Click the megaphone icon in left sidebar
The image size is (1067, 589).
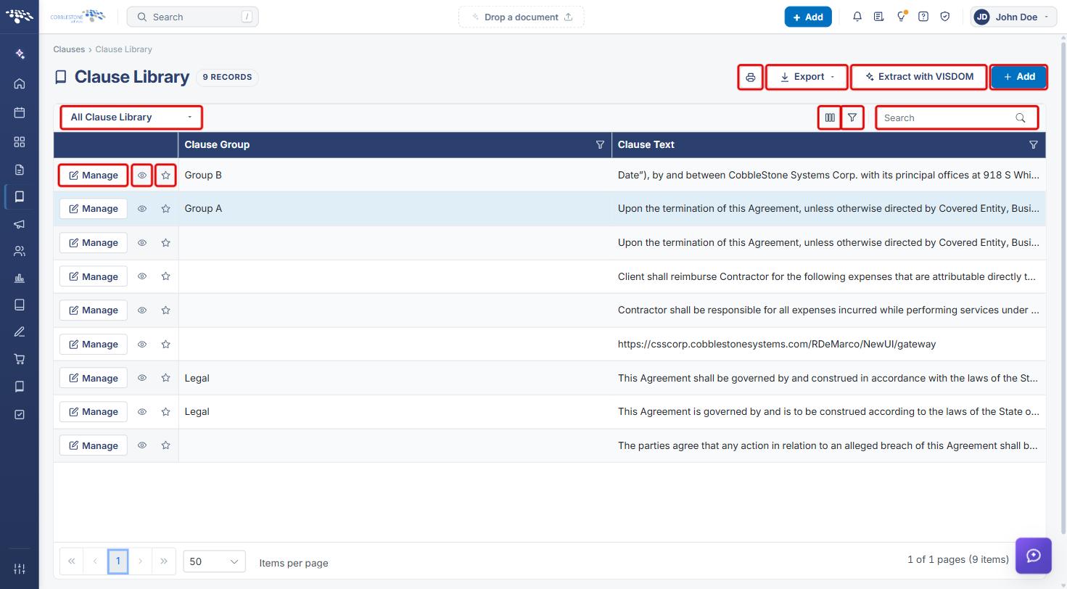click(x=20, y=224)
